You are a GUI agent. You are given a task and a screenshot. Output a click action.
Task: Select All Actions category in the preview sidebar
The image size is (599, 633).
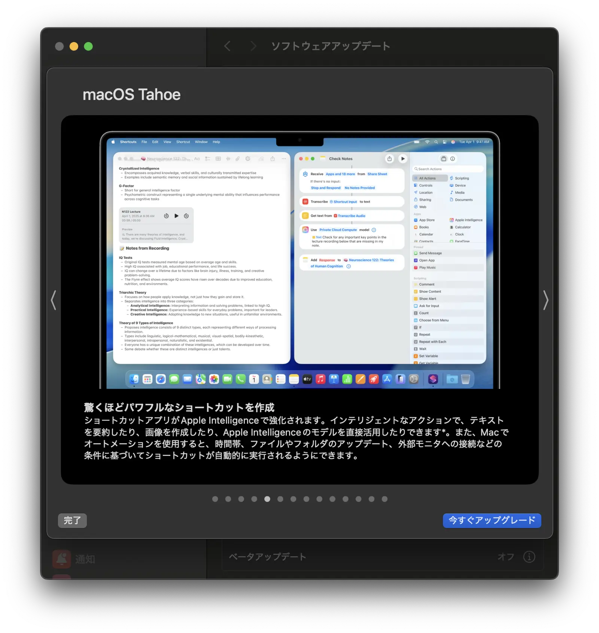point(430,178)
